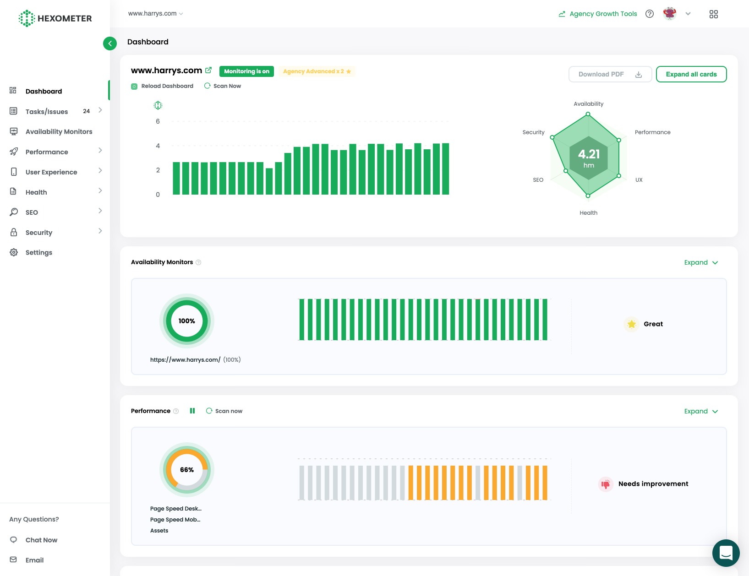Click the Hexometer logo
This screenshot has width=749, height=576.
point(55,18)
